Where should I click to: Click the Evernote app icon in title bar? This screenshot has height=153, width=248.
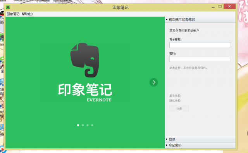click(8, 7)
